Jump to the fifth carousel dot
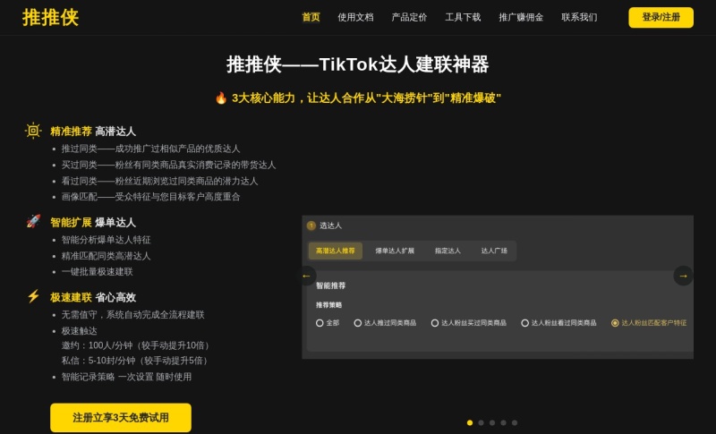 515,422
